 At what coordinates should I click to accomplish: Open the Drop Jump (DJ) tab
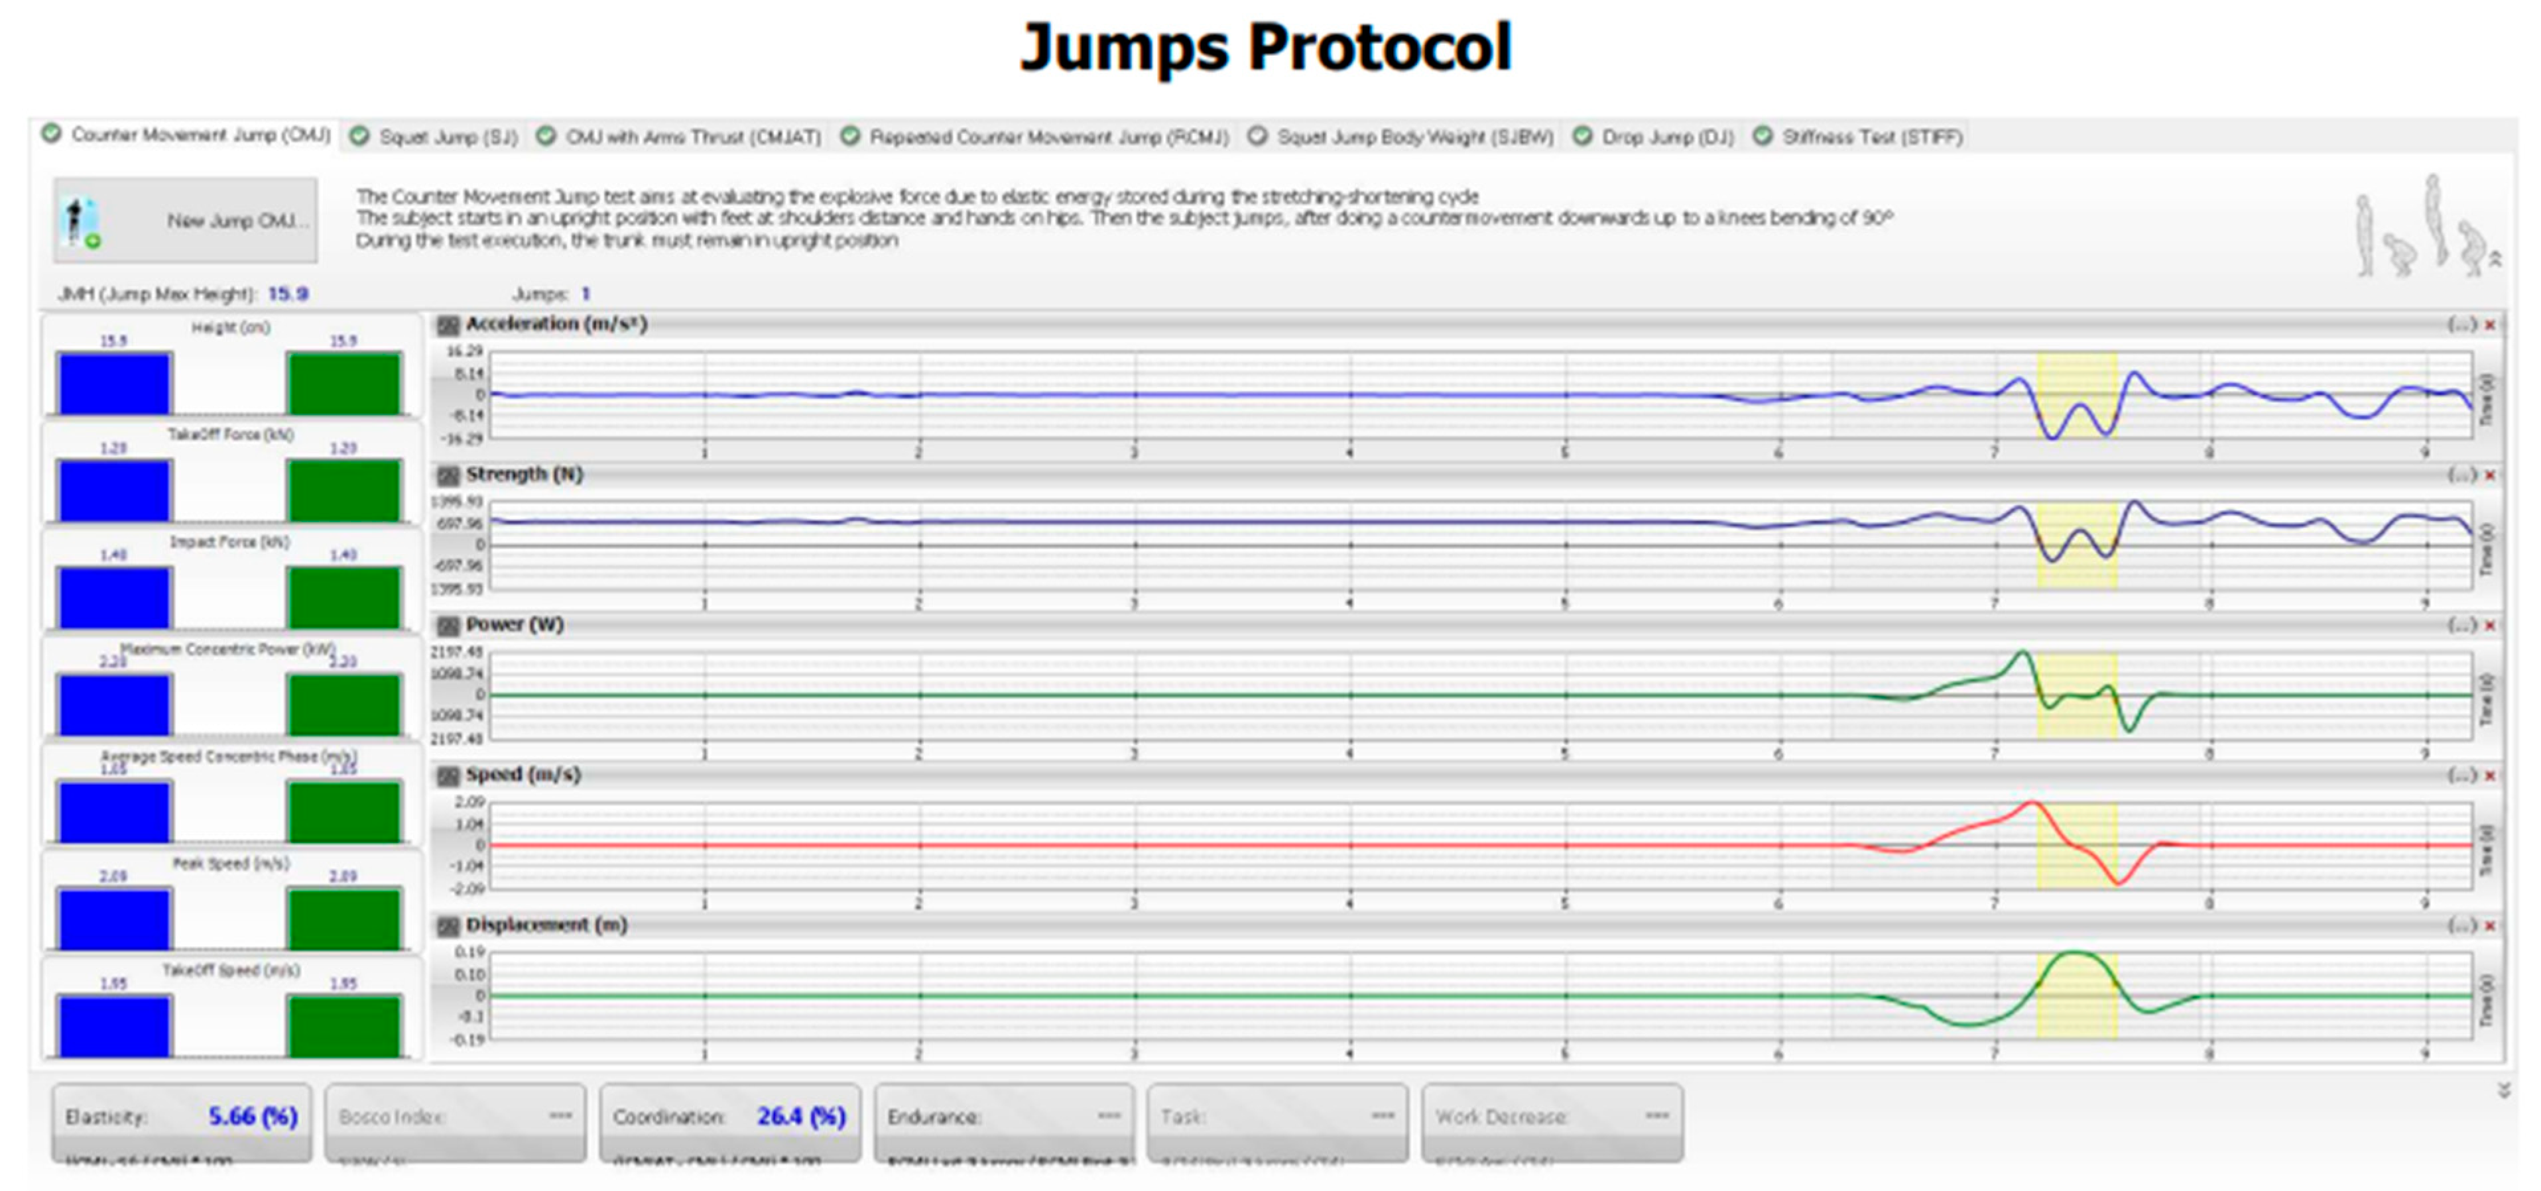pyautogui.click(x=1666, y=137)
